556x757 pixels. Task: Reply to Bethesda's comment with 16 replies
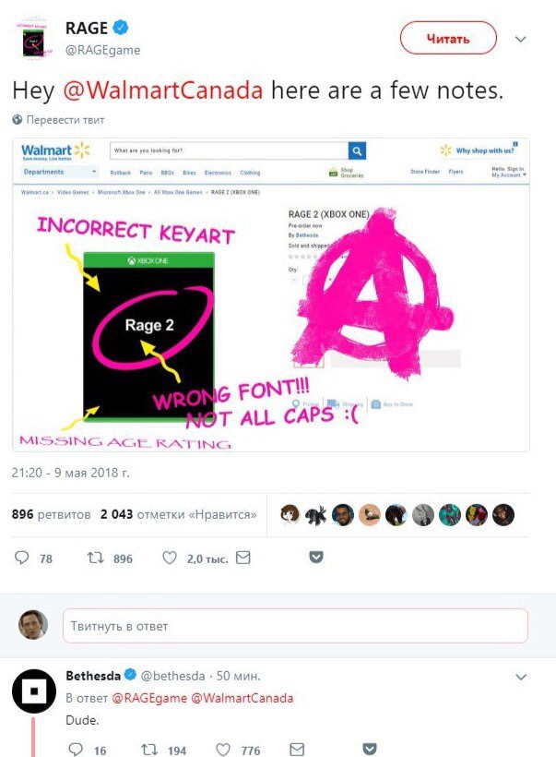(76, 750)
